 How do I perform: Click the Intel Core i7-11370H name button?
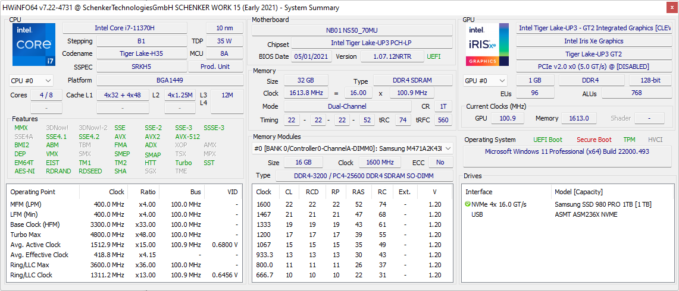point(124,28)
